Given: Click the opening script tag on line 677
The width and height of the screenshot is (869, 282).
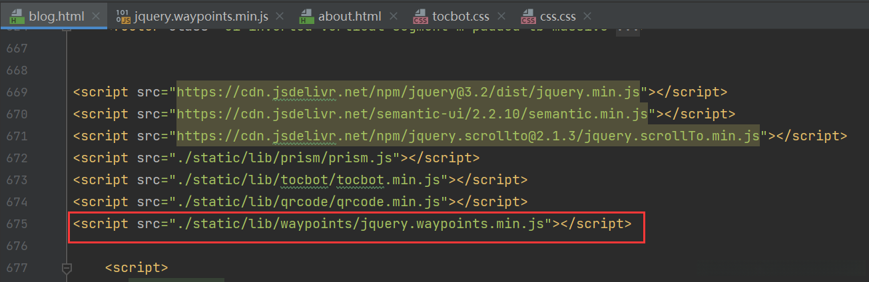Looking at the screenshot, I should (137, 268).
